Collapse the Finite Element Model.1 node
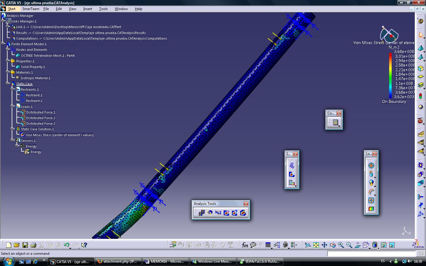Image resolution: width=426 pixels, height=266 pixels. point(3,44)
